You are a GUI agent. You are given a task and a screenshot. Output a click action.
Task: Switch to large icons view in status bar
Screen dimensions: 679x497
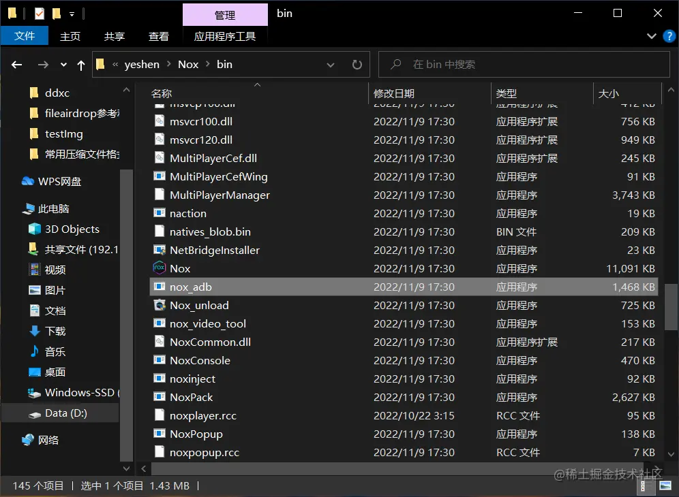665,485
